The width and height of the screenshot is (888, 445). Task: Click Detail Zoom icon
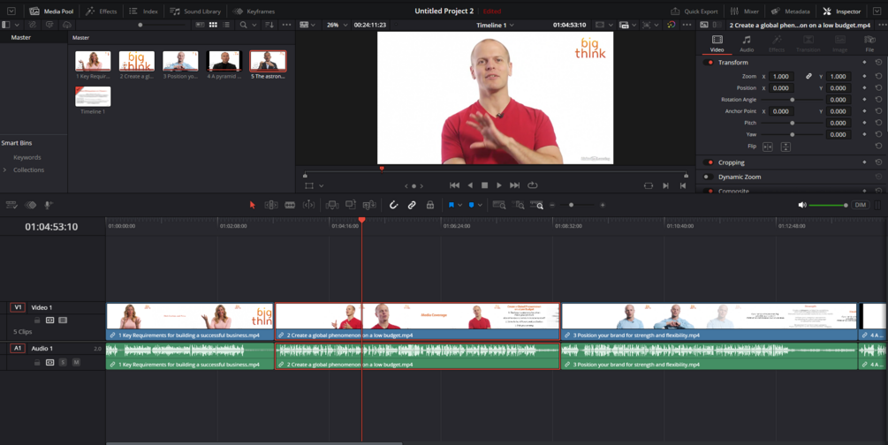point(518,205)
